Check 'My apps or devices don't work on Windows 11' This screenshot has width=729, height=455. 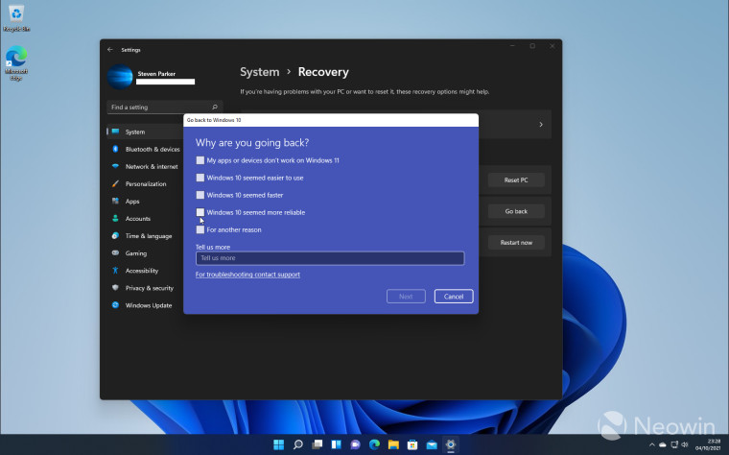coord(200,160)
